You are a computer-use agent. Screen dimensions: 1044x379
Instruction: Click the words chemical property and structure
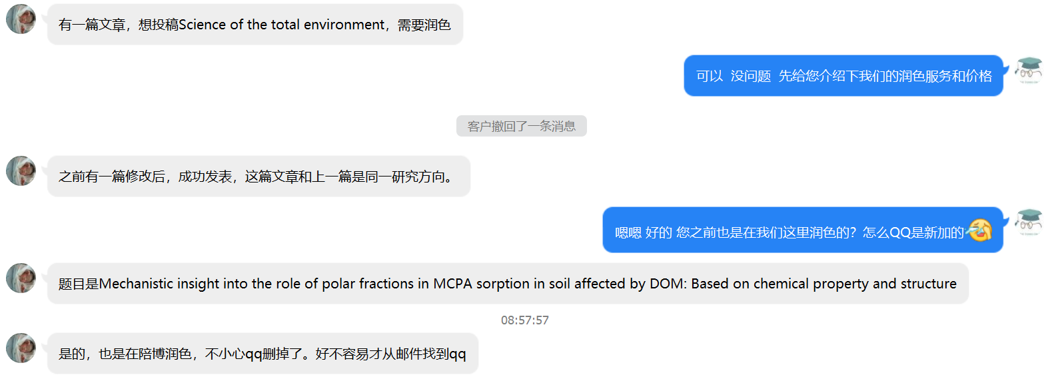click(x=855, y=284)
